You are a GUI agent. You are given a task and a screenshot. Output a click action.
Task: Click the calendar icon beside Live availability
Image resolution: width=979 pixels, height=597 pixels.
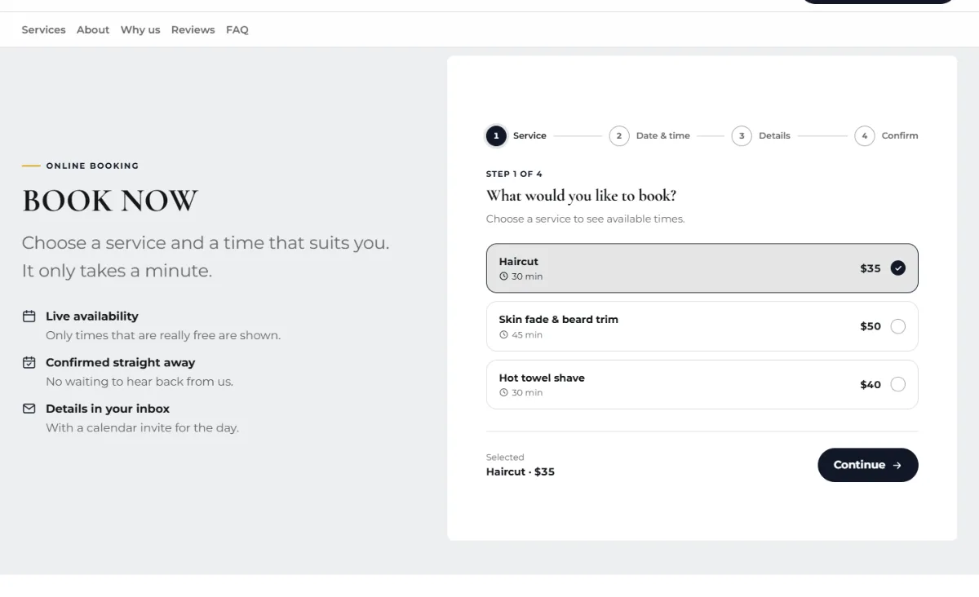[x=29, y=316]
